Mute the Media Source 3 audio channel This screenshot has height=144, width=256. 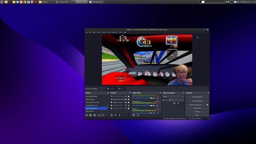coord(154,106)
